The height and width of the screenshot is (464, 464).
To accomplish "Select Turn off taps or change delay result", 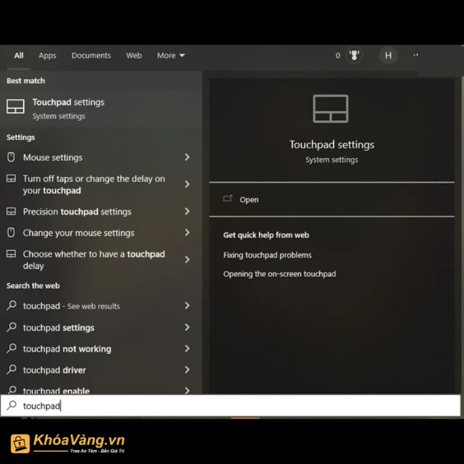I will point(94,184).
